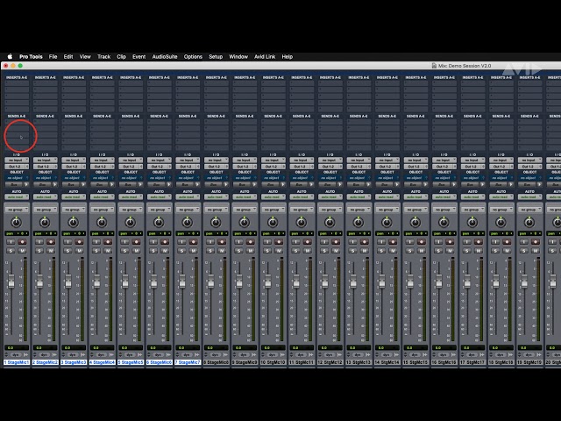561x421 pixels.
Task: Open the Apple menu
Action: pos(10,56)
